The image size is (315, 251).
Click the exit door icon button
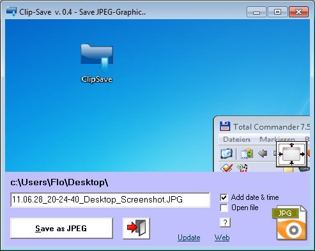(136, 228)
